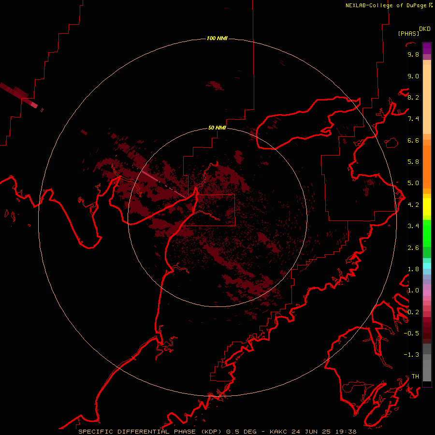Click the 9.0 value on the color scale

point(413,76)
